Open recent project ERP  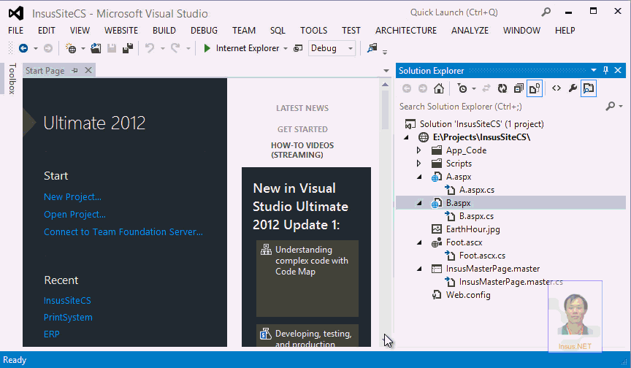point(52,334)
